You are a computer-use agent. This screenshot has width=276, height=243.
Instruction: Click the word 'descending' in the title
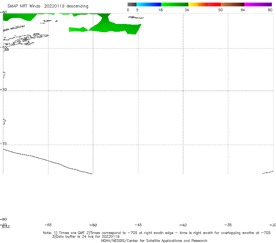(x=78, y=6)
